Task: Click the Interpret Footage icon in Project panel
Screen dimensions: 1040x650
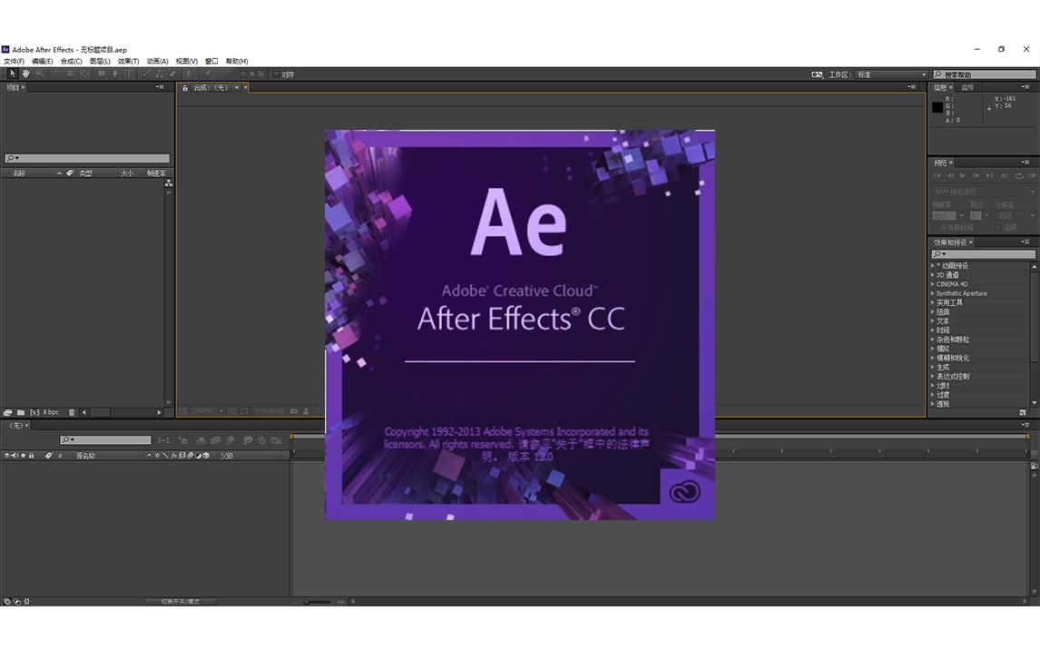Action: [x=7, y=412]
